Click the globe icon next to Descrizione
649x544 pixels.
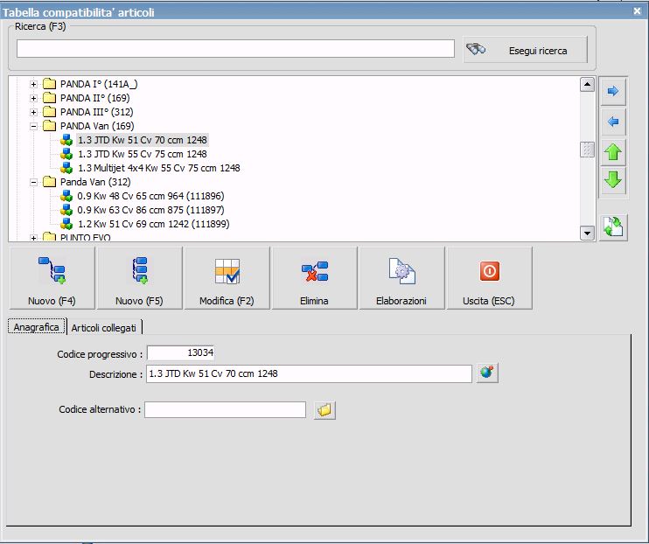click(486, 373)
